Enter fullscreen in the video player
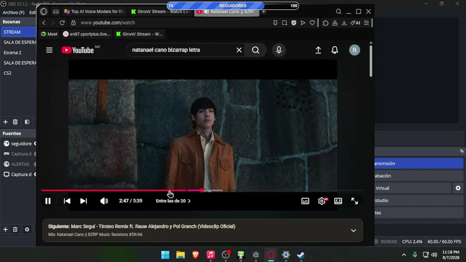Viewport: 466px width, 262px height. (x=355, y=201)
